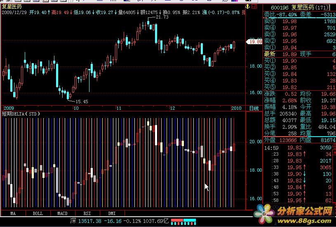Click the 复星医药 name above the chart
This screenshot has height=227, width=336.
coord(12,7)
